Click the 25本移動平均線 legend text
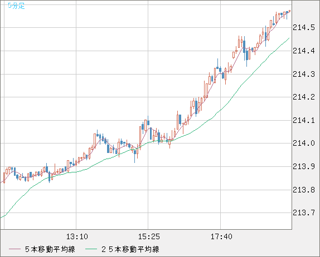The image size is (320, 257). (130, 249)
